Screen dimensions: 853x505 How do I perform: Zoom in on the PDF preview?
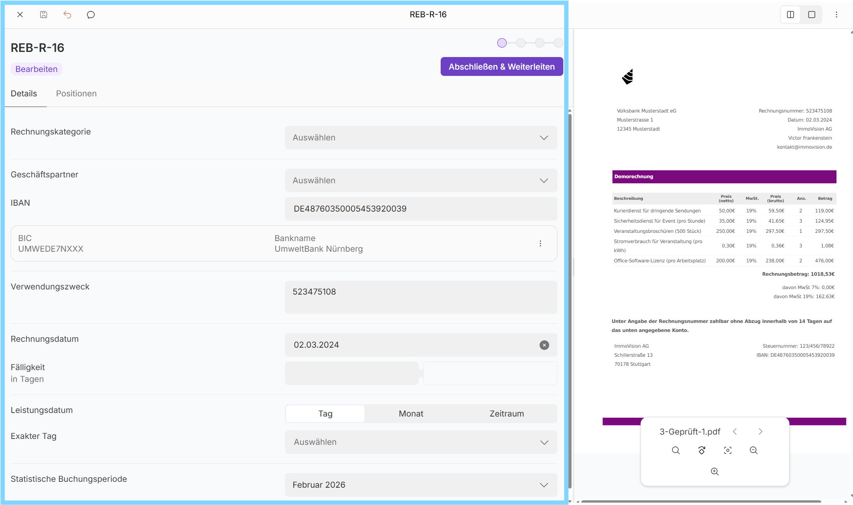(715, 472)
